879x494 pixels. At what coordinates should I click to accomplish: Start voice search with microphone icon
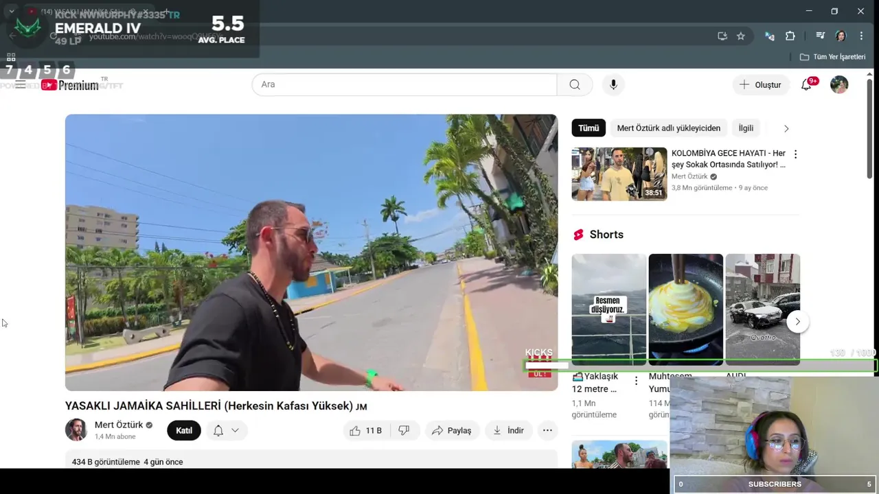click(613, 84)
